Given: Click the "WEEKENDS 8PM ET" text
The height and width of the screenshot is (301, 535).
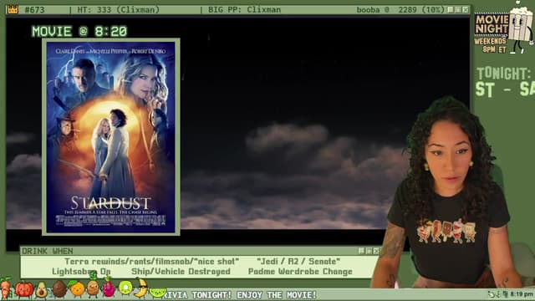Looking at the screenshot, I should pos(491,45).
